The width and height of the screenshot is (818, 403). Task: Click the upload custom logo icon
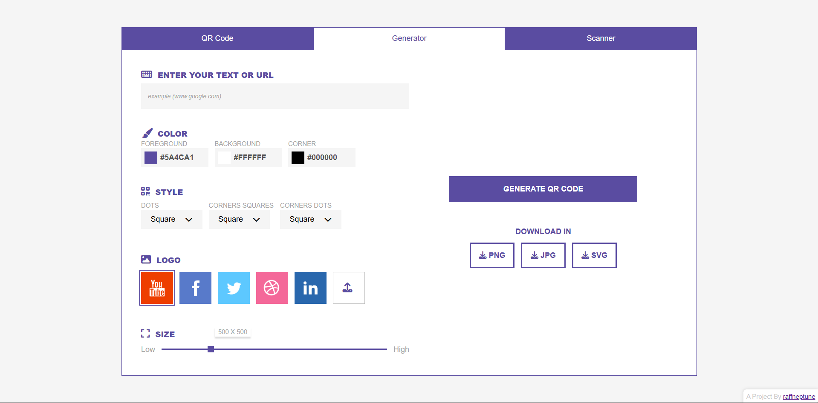(348, 288)
